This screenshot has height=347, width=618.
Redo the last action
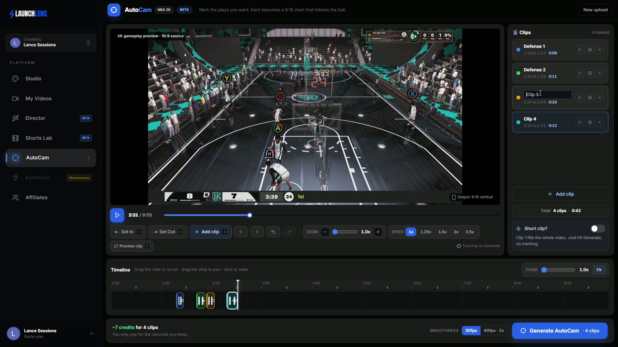pyautogui.click(x=289, y=232)
